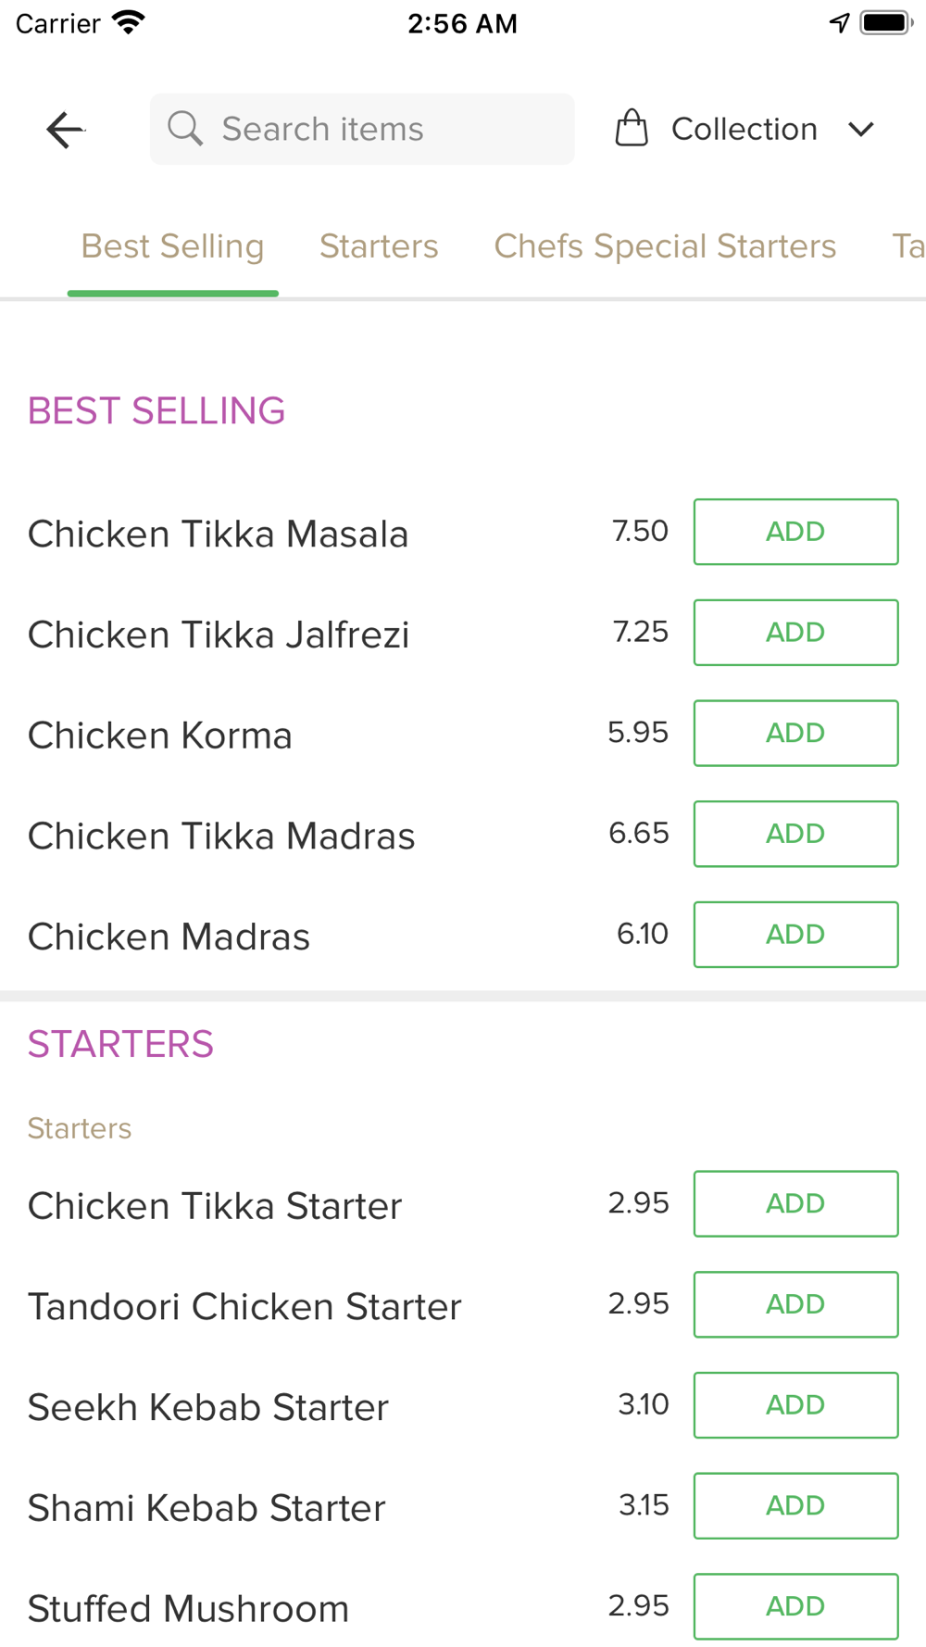
Task: Click the location arrow status icon
Action: coord(839,22)
